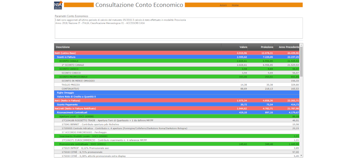Viewport: 356px width, 160px height.
Task: Click Net0 Anno Precedente cell 44.439,96
Action: [x=293, y=53]
